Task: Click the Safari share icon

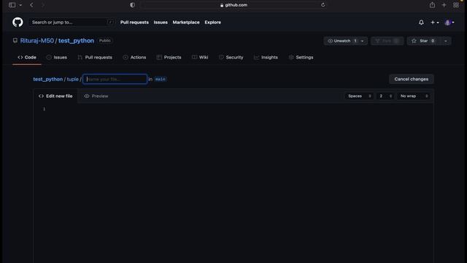Action: pyautogui.click(x=432, y=5)
